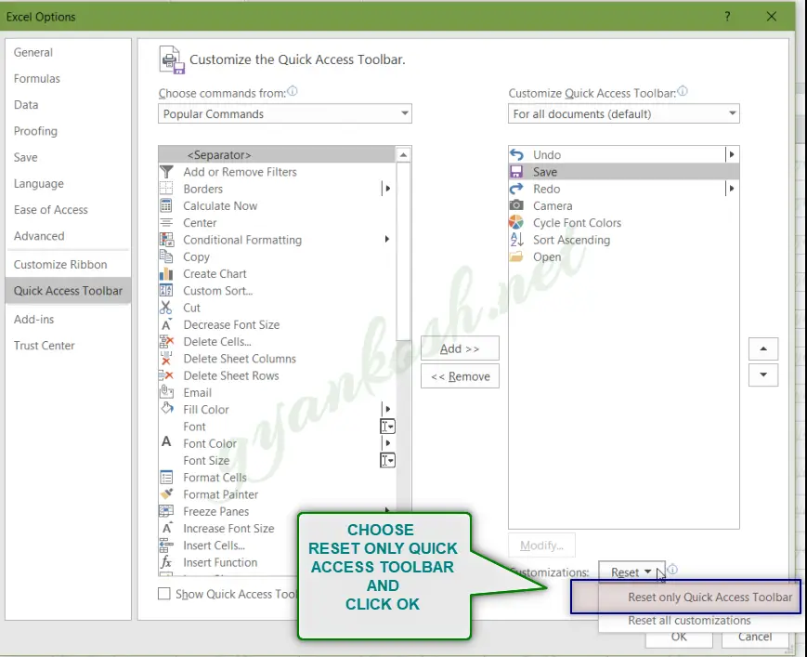Open the Font Size combo box indicator
The image size is (807, 657).
point(387,460)
